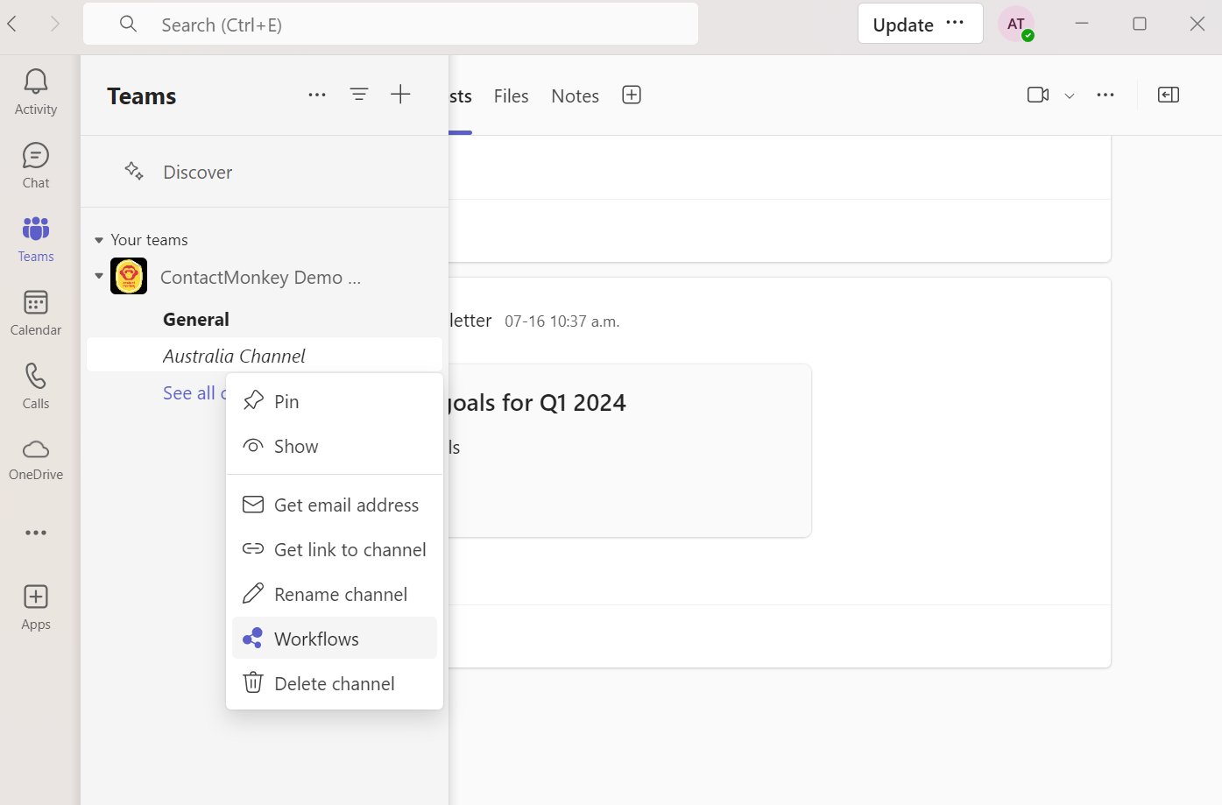
Task: Open Workflows from the menu
Action: click(335, 639)
